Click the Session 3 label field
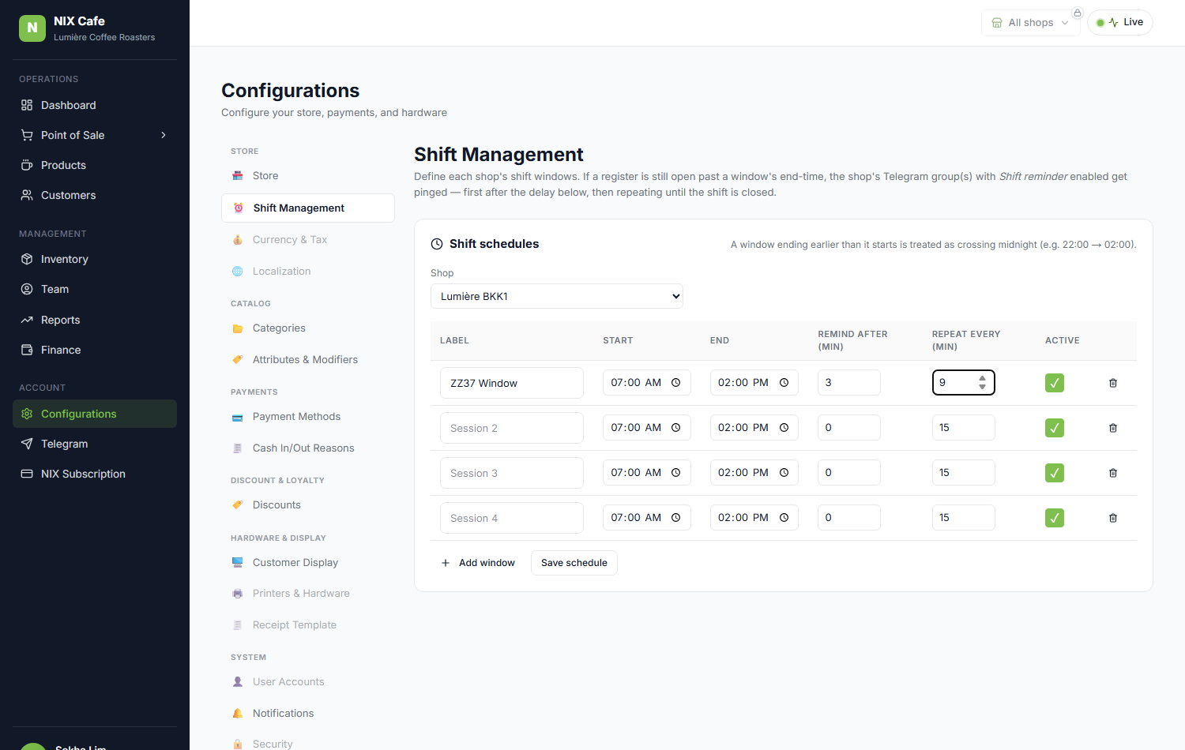The image size is (1185, 750). (512, 473)
